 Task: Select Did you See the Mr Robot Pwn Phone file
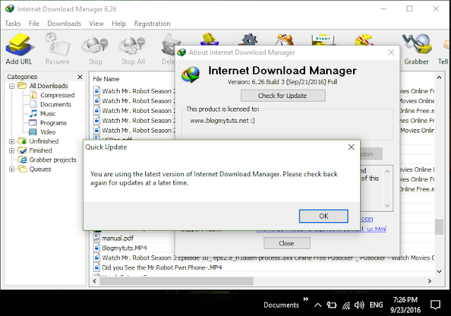(161, 267)
